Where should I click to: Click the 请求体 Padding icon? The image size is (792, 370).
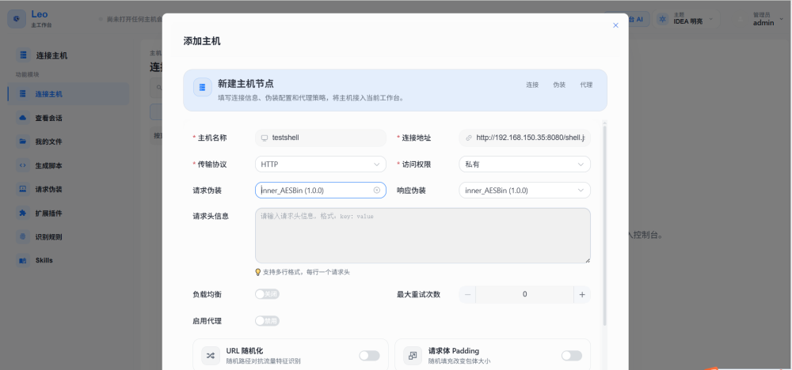(413, 356)
